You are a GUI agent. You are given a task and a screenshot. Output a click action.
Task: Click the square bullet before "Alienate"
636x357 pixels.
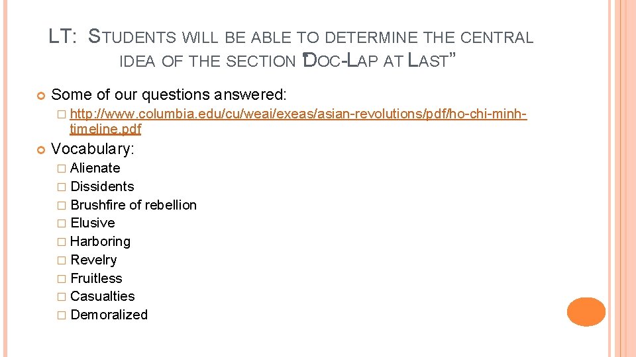(x=61, y=169)
